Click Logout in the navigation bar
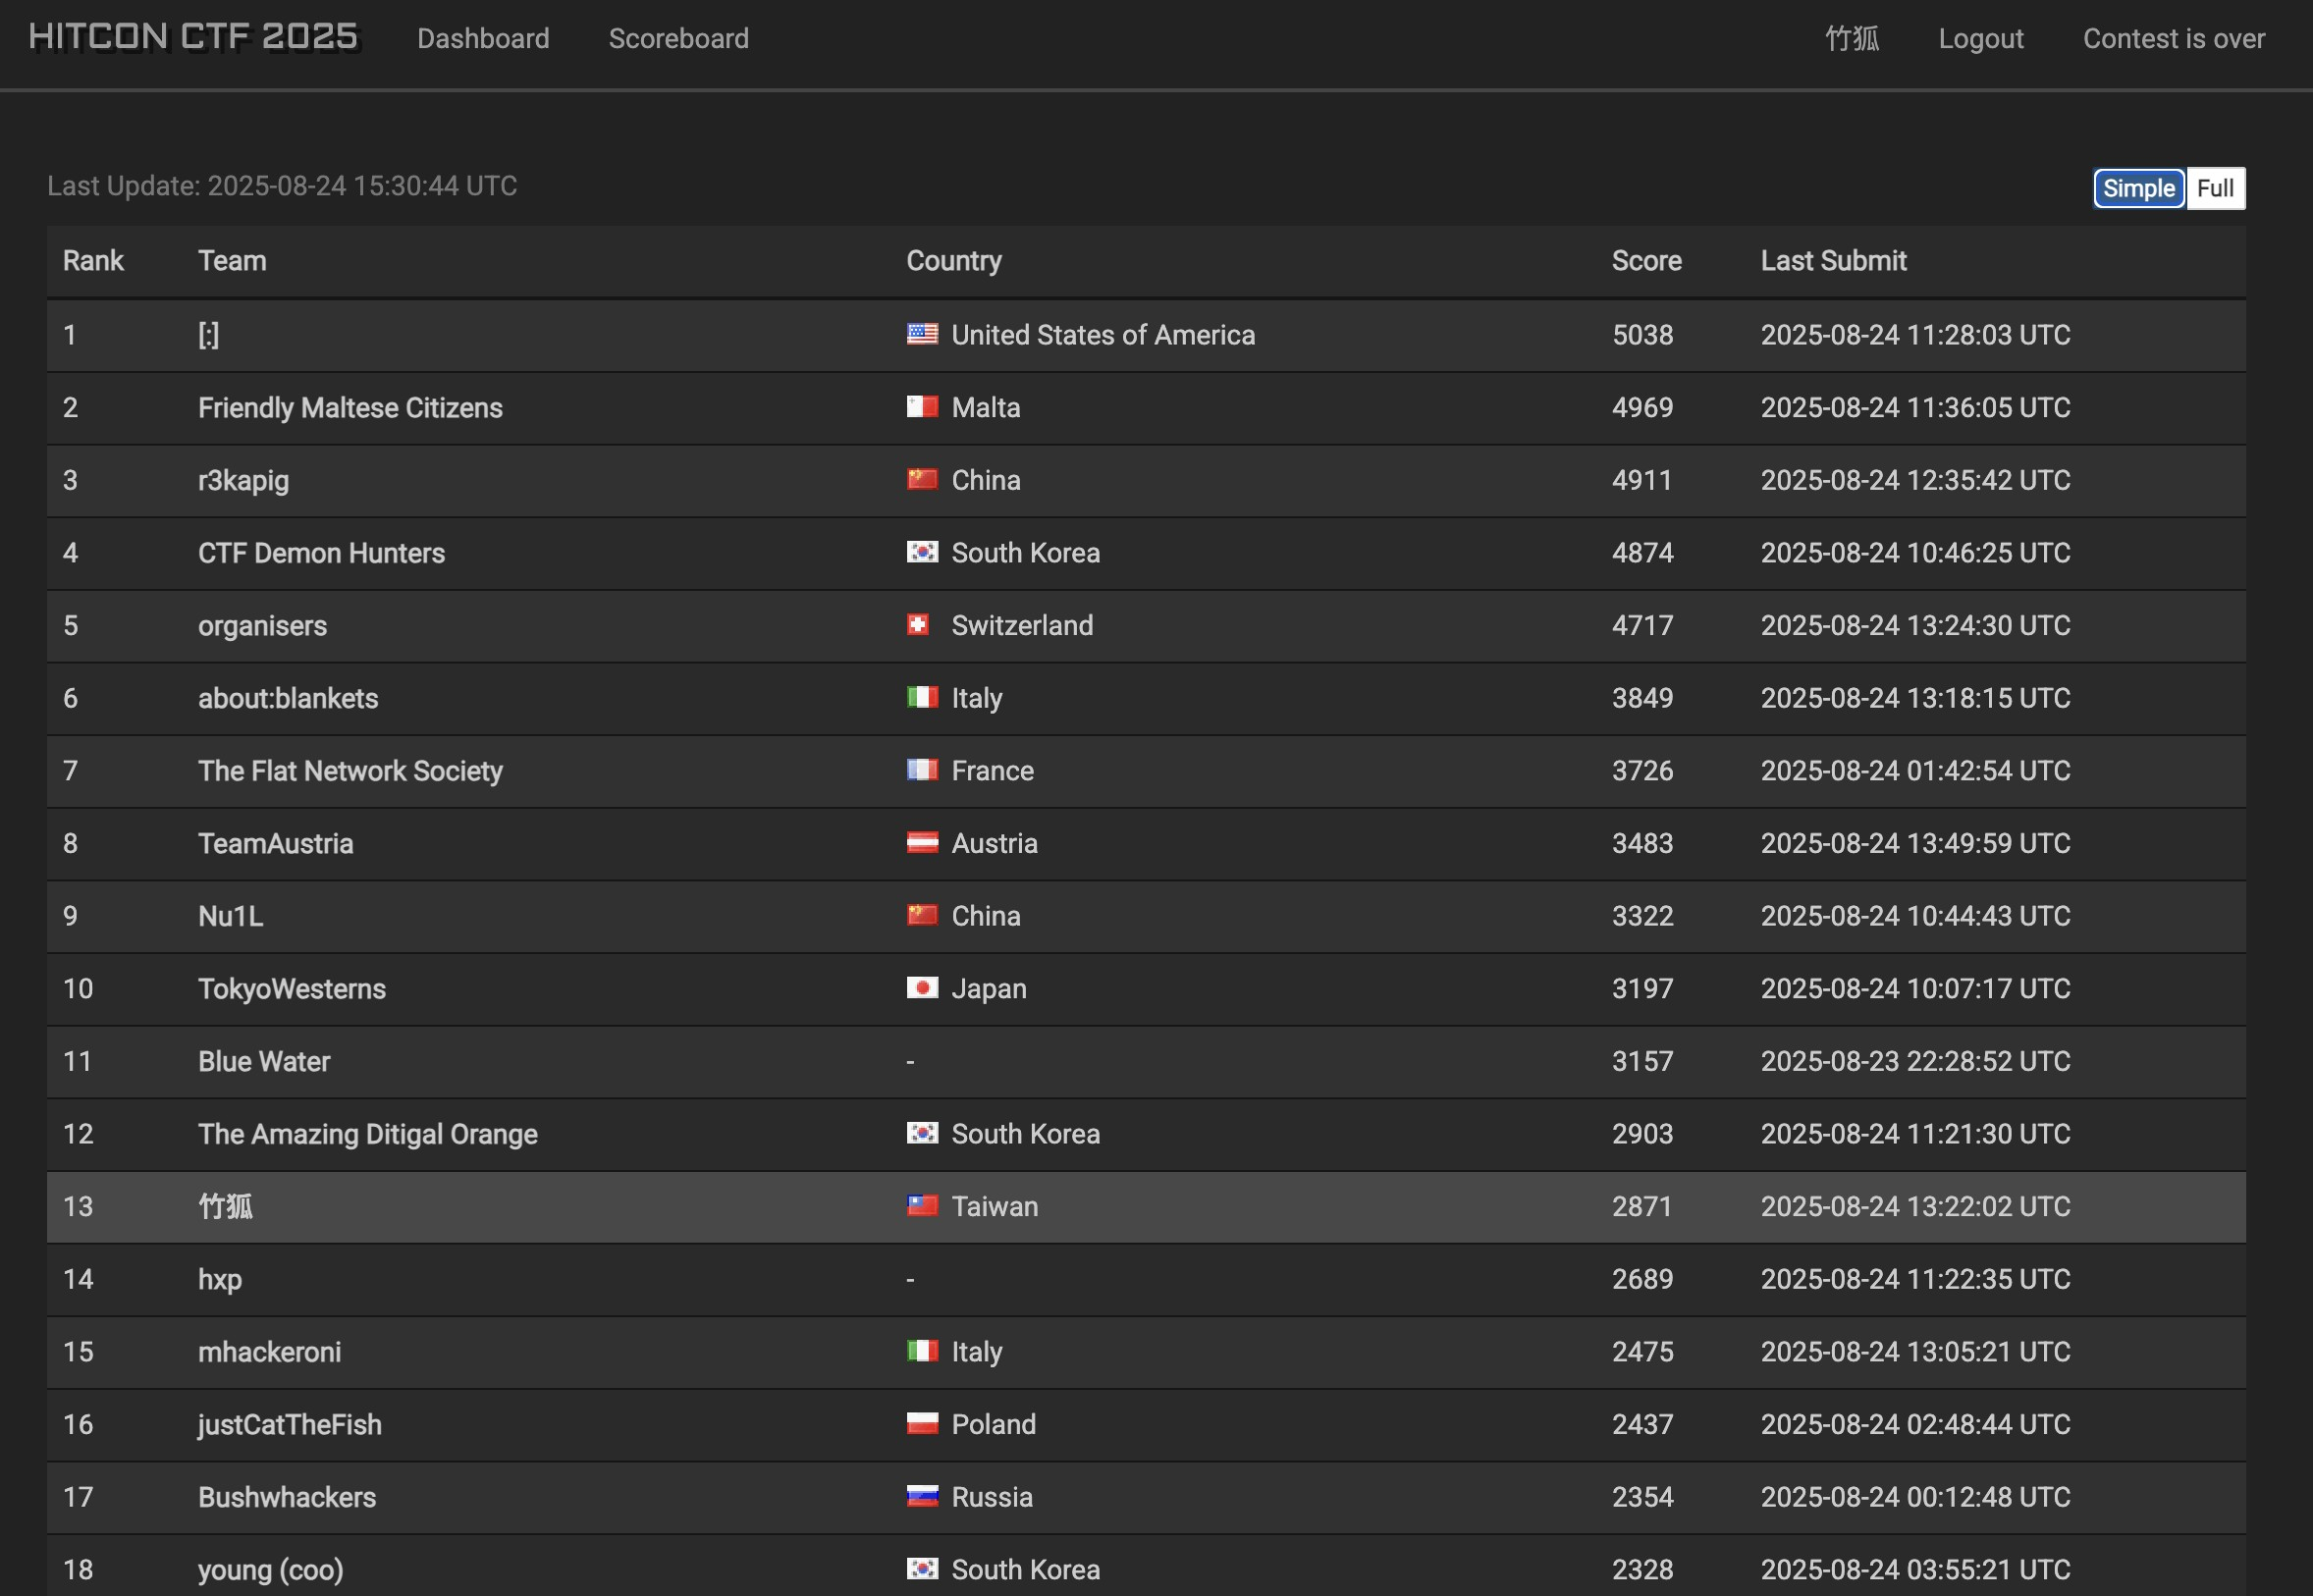The image size is (2313, 1596). pos(1980,38)
